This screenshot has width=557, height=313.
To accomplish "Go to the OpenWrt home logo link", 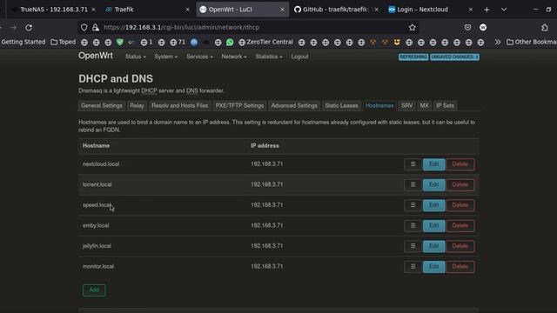I will (x=96, y=56).
